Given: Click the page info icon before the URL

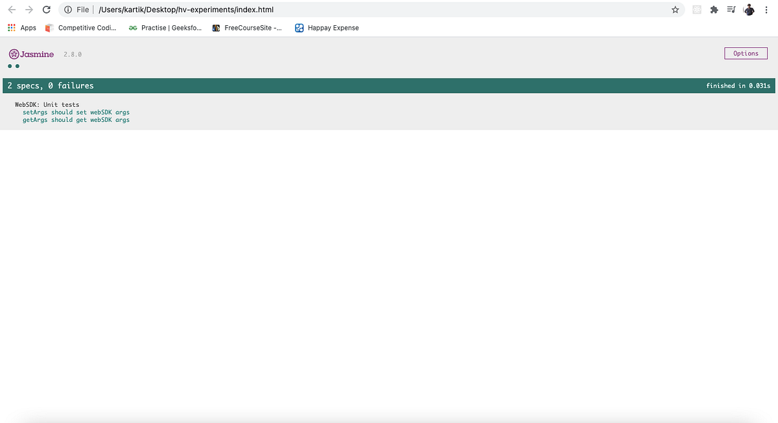Looking at the screenshot, I should coord(68,10).
